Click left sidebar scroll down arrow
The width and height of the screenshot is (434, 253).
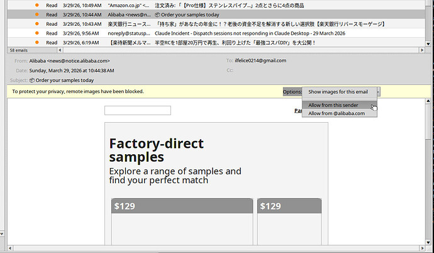click(2, 234)
